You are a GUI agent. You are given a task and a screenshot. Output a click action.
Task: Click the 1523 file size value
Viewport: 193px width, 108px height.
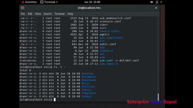(74, 18)
